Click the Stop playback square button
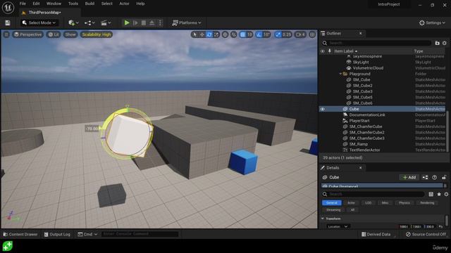This screenshot has height=253, width=451. point(144,22)
